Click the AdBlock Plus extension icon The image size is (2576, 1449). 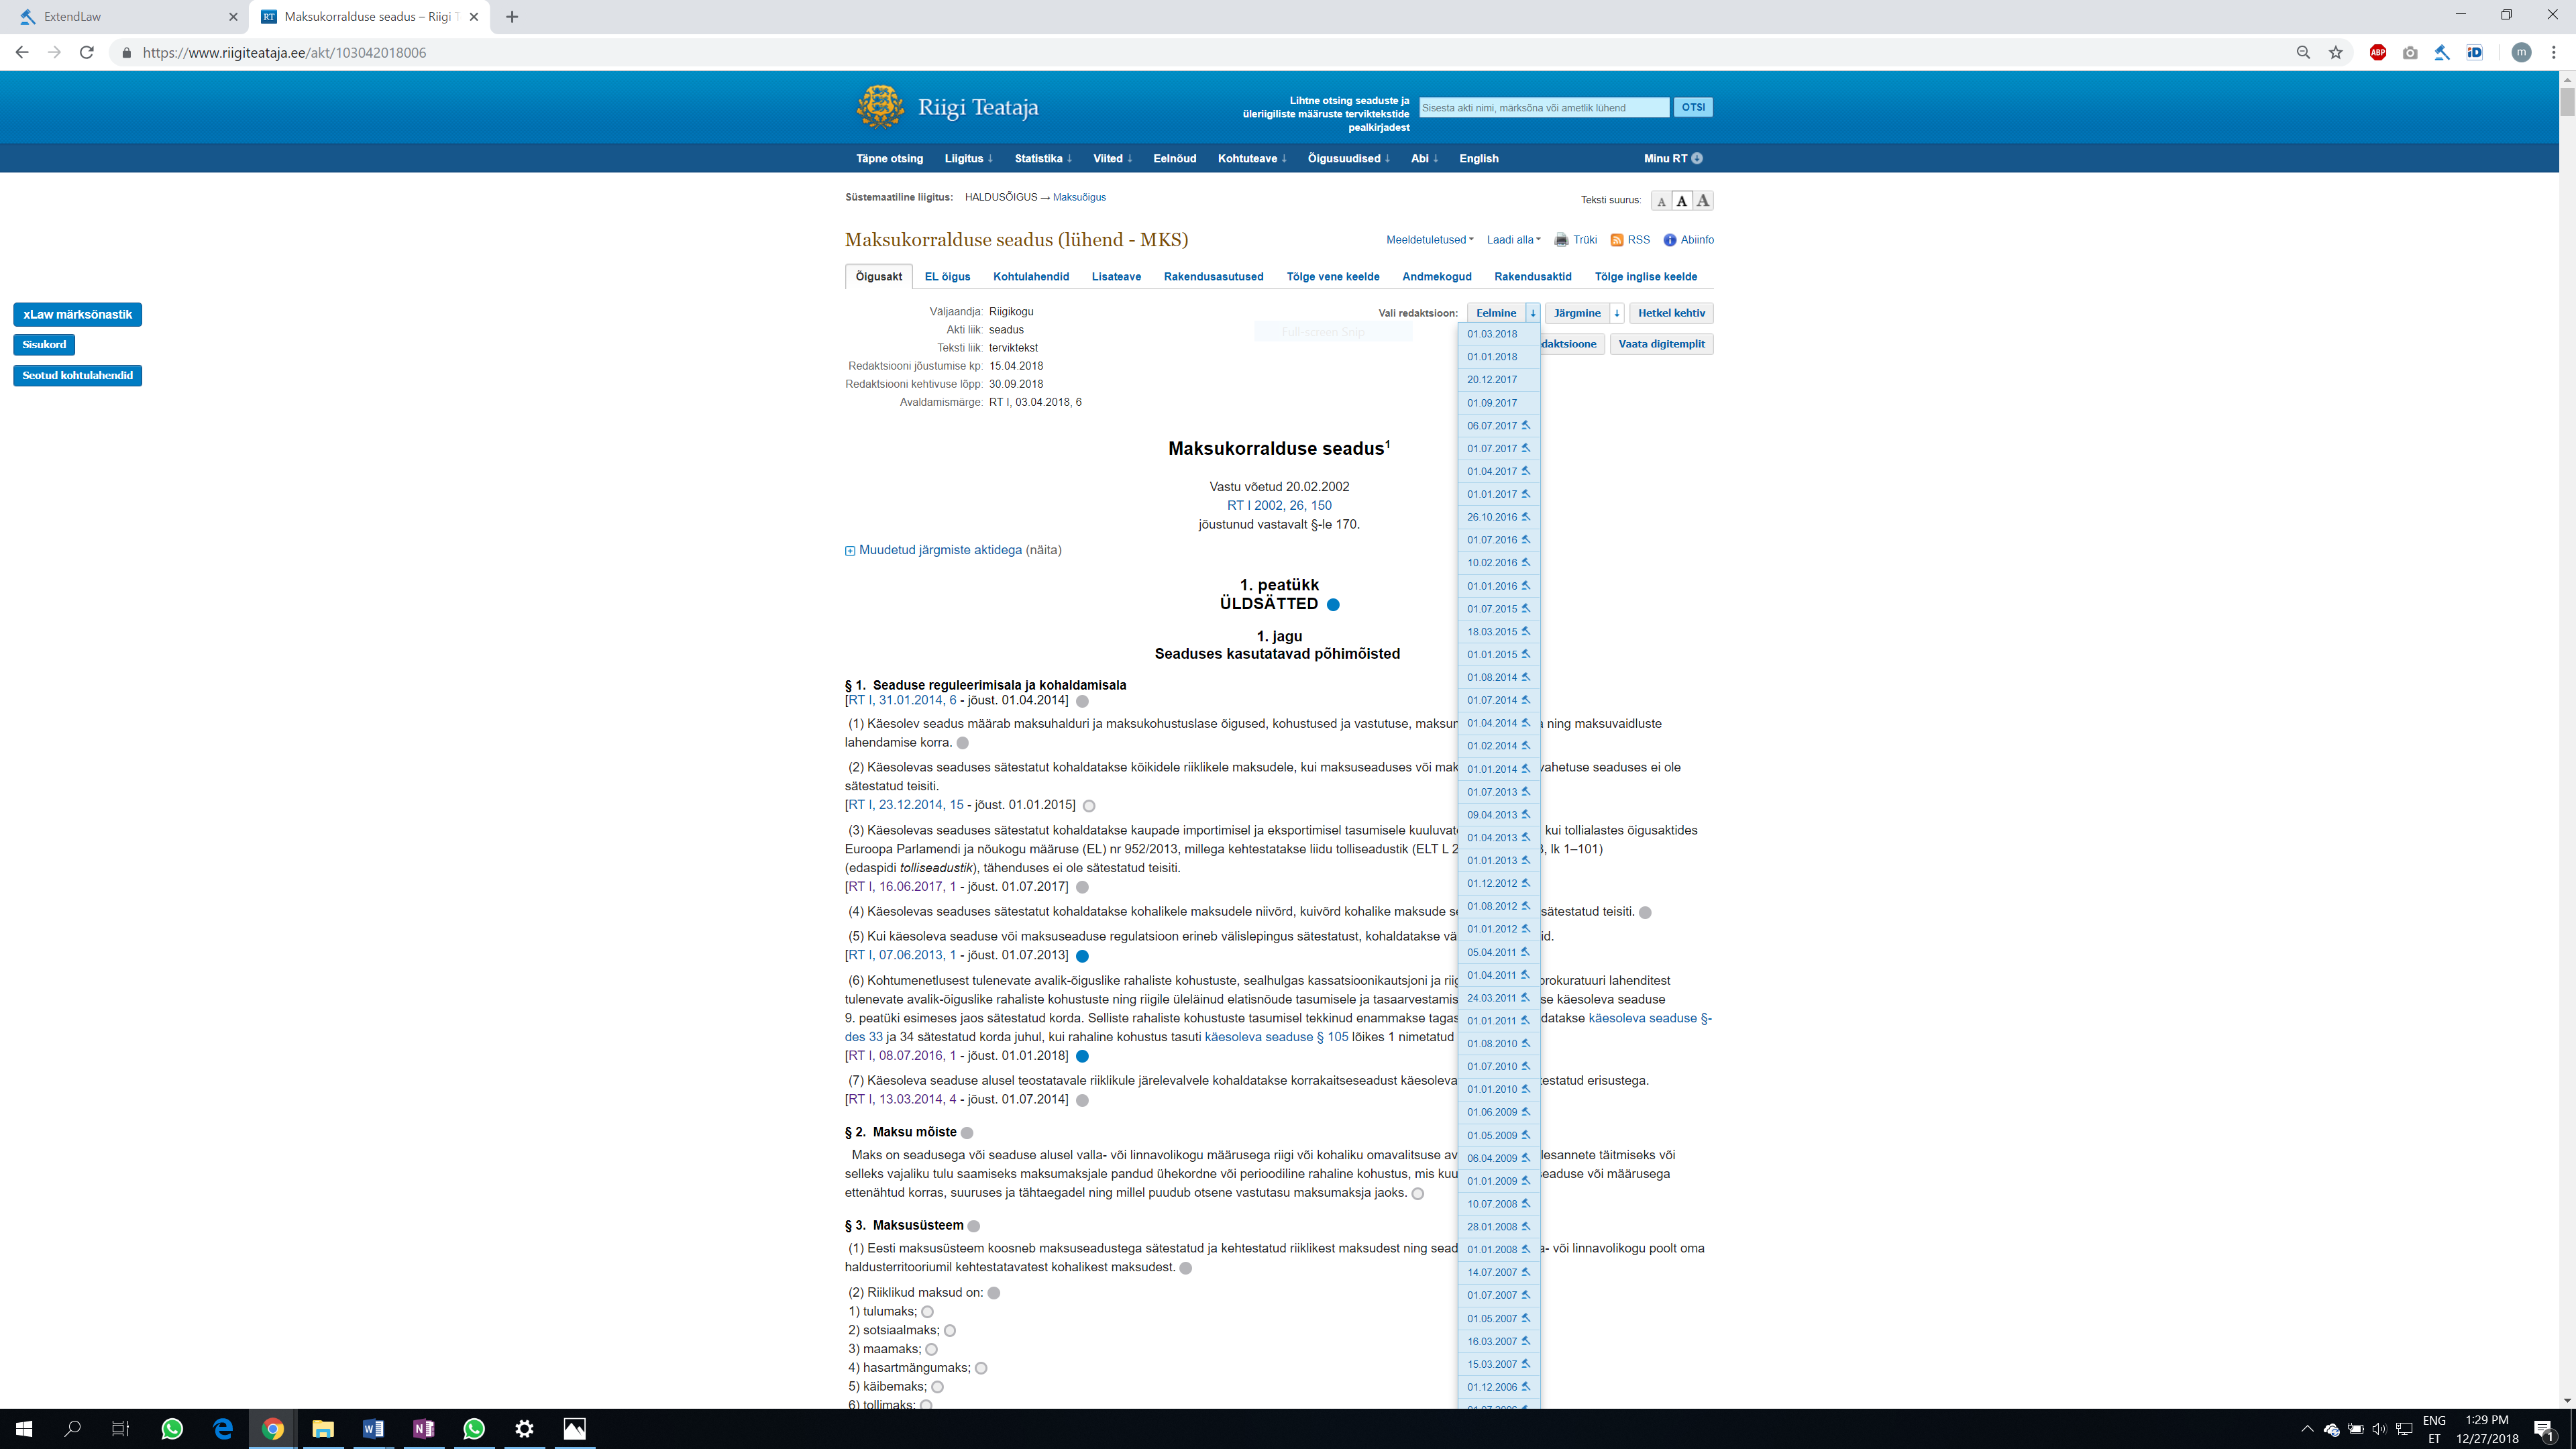[x=2378, y=53]
